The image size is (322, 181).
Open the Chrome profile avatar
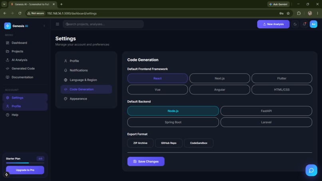tap(310, 13)
